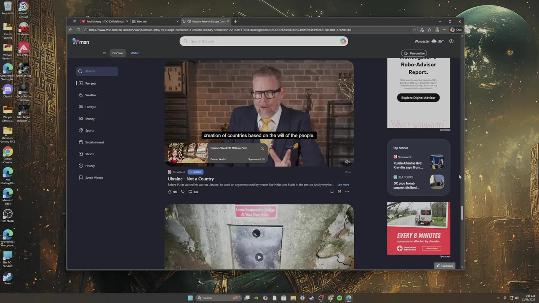This screenshot has height=303, width=539.
Task: Open the Windows Start button
Action: (190, 298)
